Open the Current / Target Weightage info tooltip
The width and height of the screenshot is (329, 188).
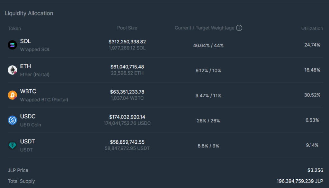239,28
